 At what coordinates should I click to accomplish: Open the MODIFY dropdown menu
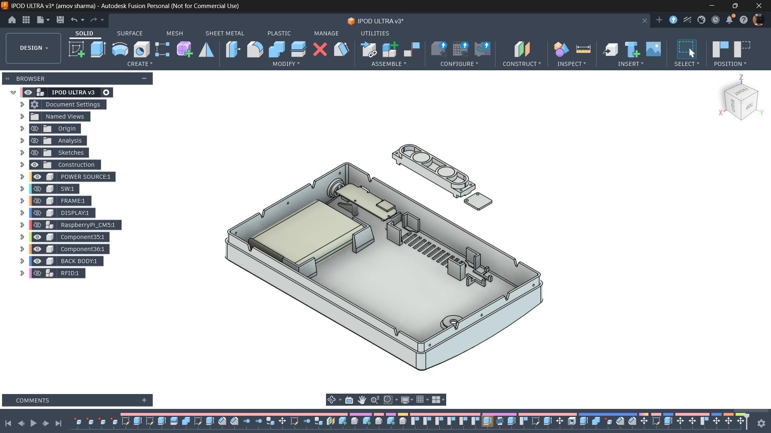tap(286, 64)
